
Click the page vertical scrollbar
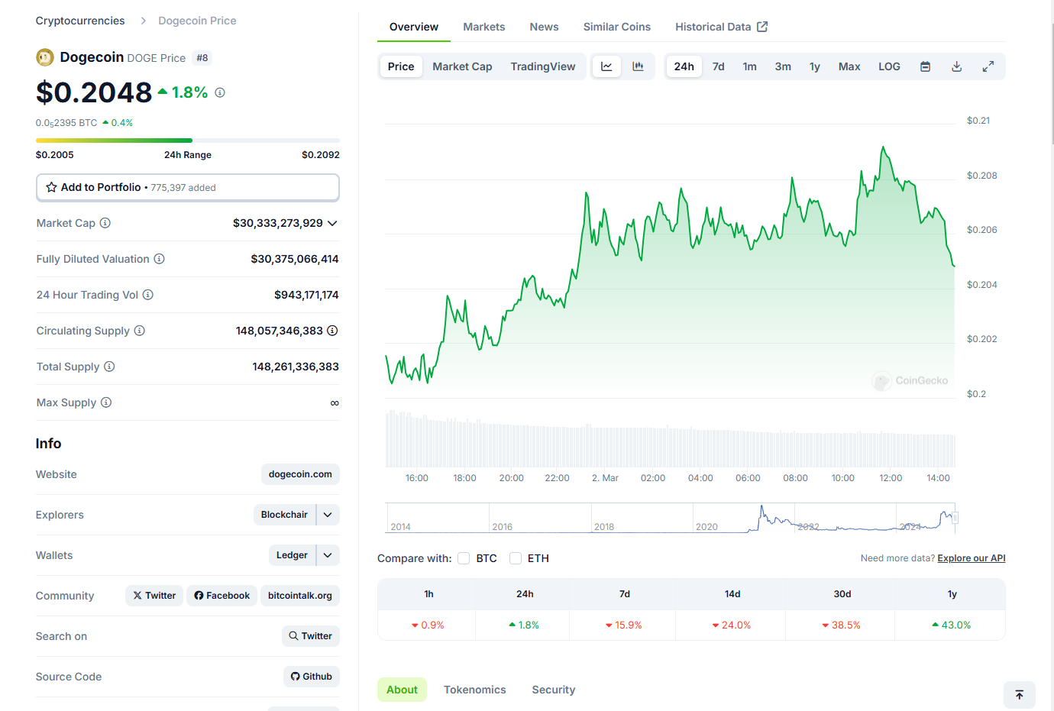click(x=1052, y=84)
